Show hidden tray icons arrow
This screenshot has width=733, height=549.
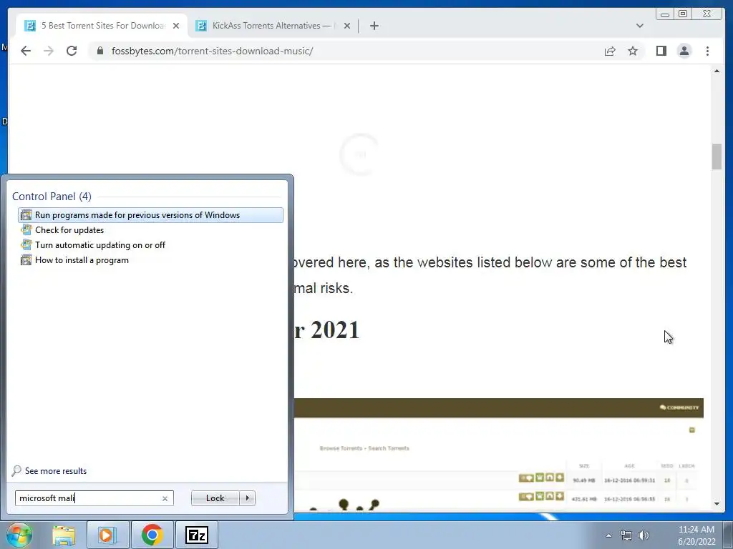point(608,535)
